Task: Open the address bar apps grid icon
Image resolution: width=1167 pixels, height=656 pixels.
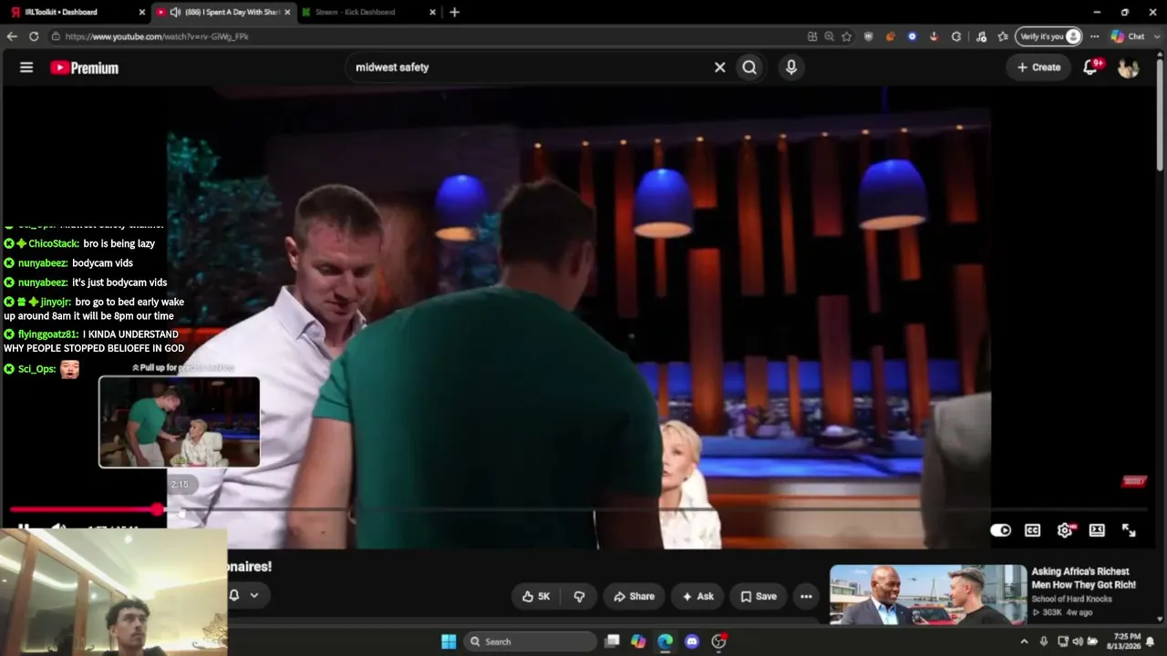Action: pos(812,36)
